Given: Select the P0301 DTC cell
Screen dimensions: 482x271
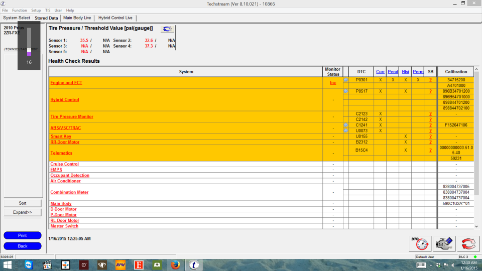Looking at the screenshot, I should pos(361,80).
